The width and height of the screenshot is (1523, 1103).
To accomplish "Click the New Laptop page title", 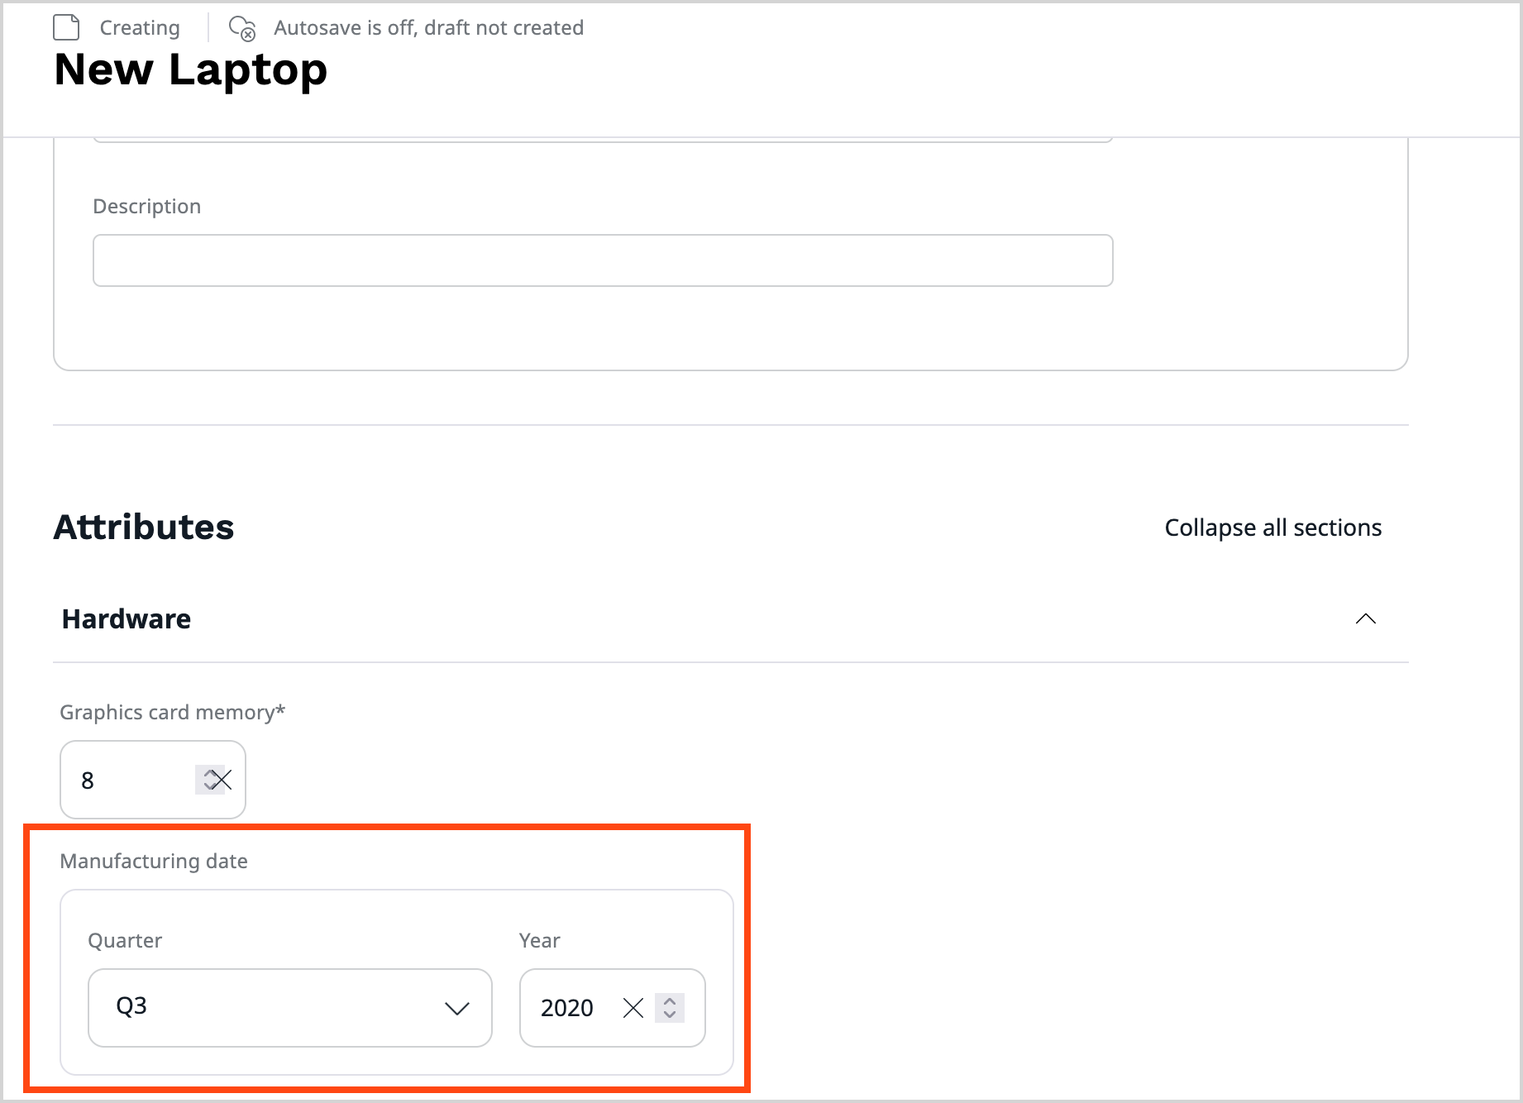I will 190,69.
